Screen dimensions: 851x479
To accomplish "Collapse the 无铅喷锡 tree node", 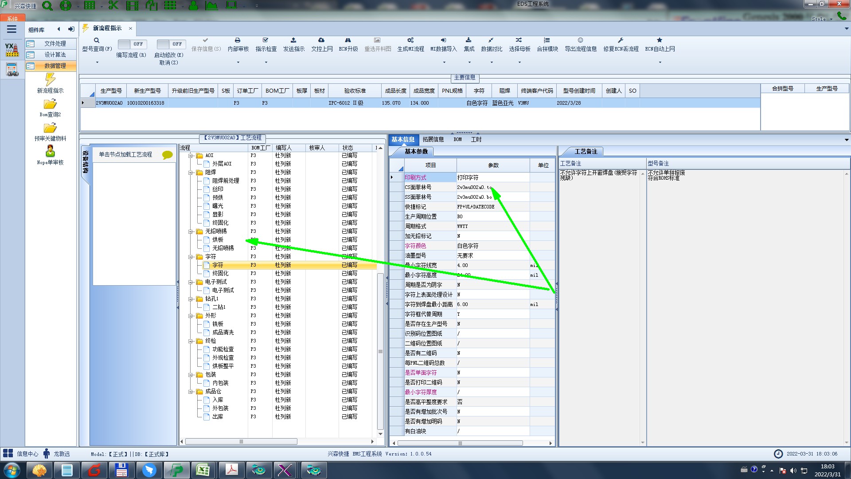I will [191, 232].
